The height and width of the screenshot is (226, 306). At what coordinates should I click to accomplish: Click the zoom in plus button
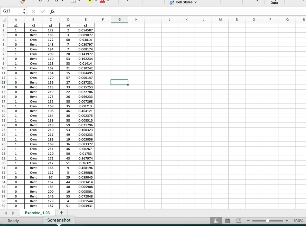pyautogui.click(x=287, y=221)
